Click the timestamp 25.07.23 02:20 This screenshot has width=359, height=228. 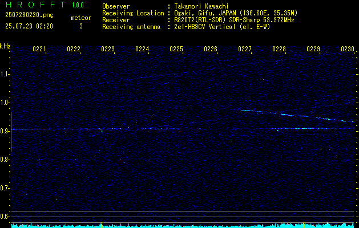pyautogui.click(x=29, y=26)
